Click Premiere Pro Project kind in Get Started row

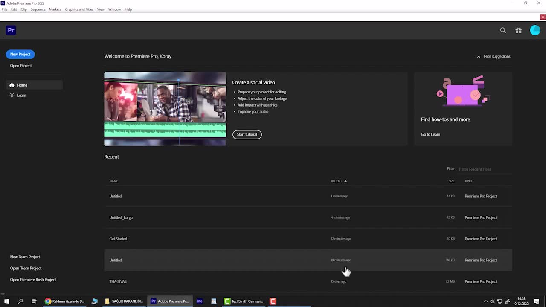[x=481, y=239]
